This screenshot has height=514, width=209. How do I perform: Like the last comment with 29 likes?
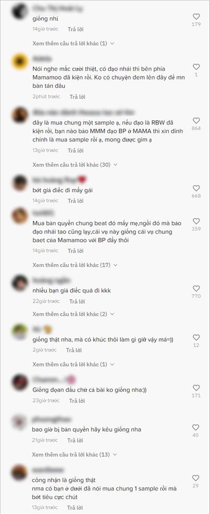coord(196,478)
